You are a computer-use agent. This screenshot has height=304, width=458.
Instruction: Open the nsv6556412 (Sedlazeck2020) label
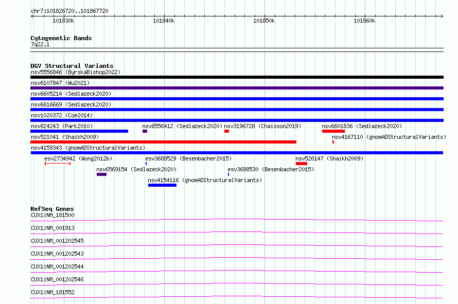coord(182,126)
